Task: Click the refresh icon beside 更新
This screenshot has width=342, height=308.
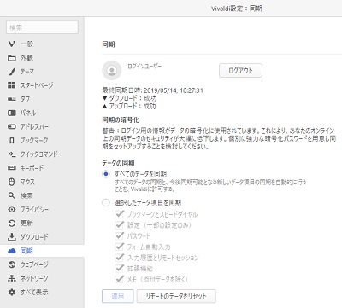Action: coord(12,224)
